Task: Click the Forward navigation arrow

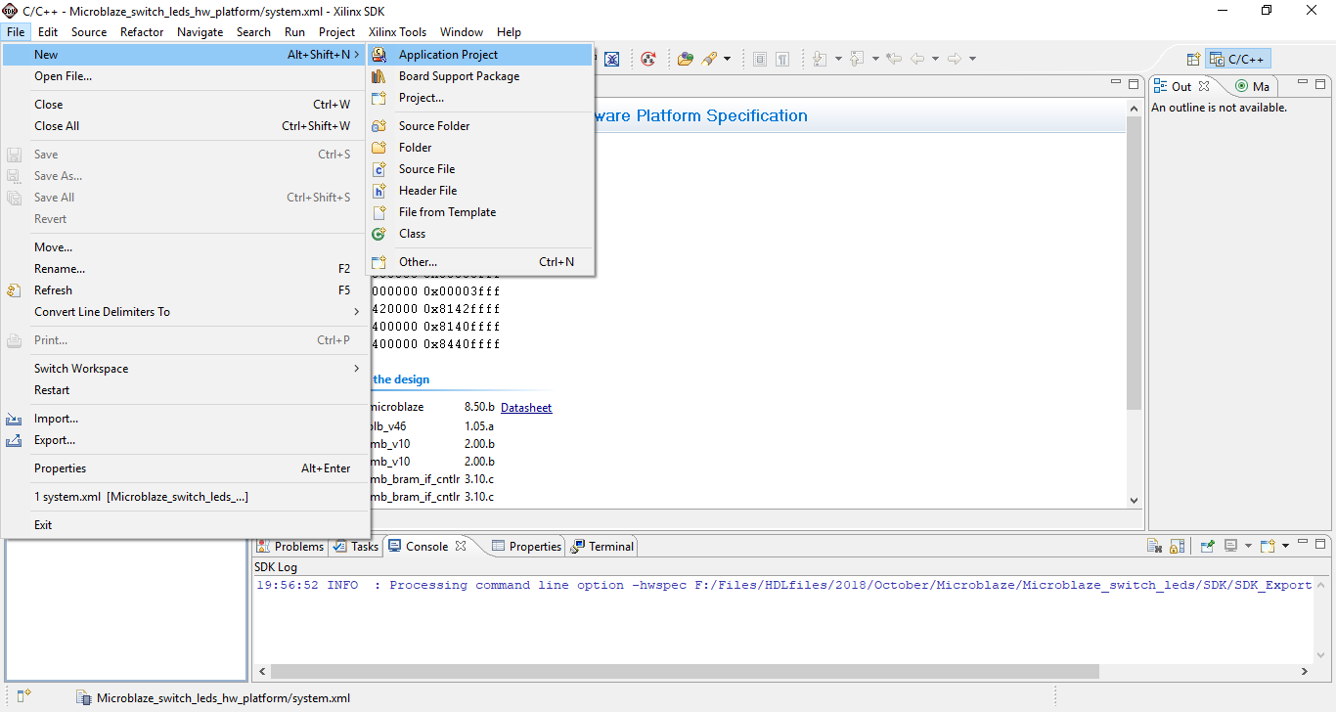Action: pyautogui.click(x=955, y=59)
